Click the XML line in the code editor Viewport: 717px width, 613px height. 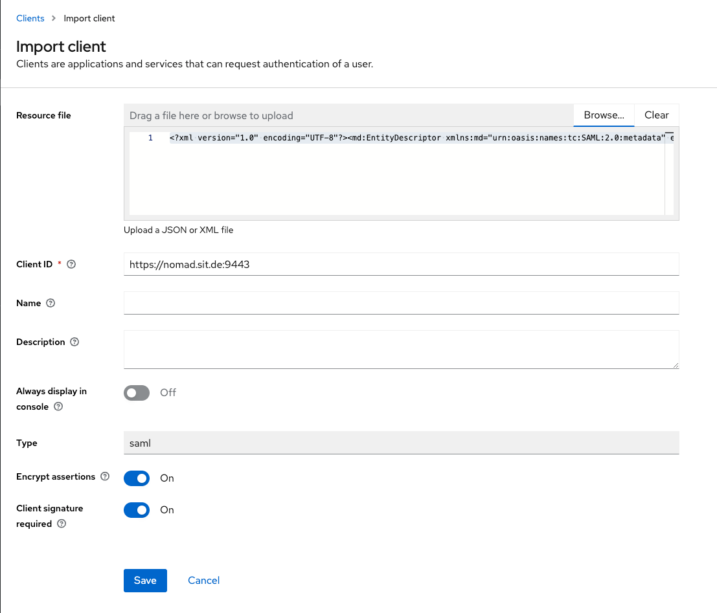pyautogui.click(x=415, y=138)
